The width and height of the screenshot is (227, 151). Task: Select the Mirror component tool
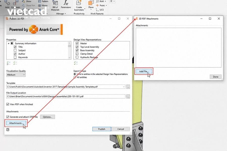(x=43, y=6)
